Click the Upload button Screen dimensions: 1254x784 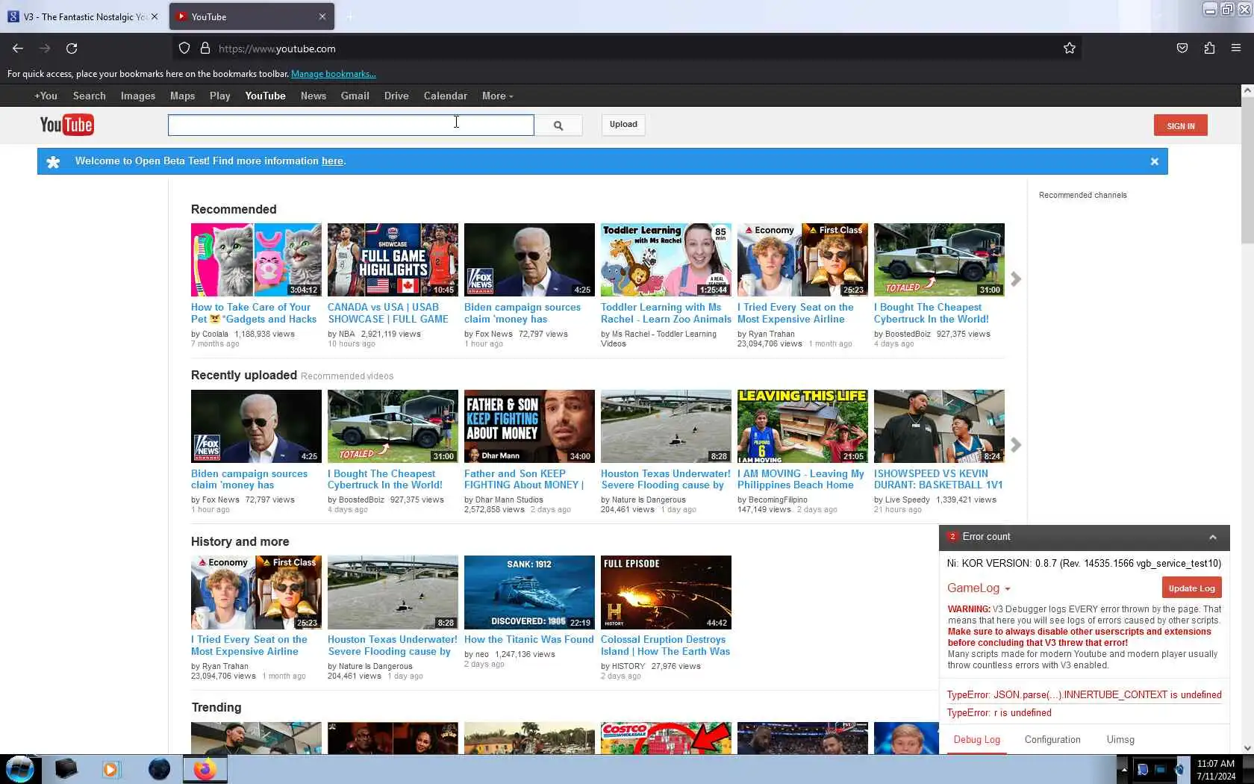[623, 125]
